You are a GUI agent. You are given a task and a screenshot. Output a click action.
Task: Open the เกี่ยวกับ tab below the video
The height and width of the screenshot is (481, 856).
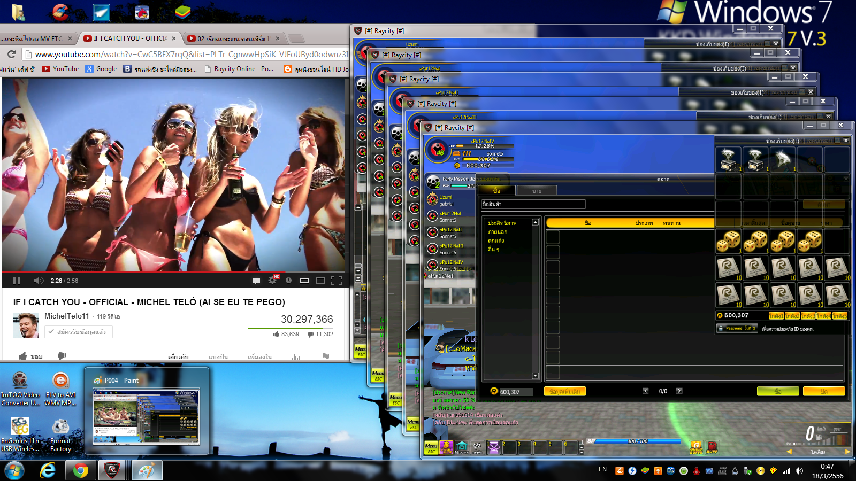coord(178,357)
